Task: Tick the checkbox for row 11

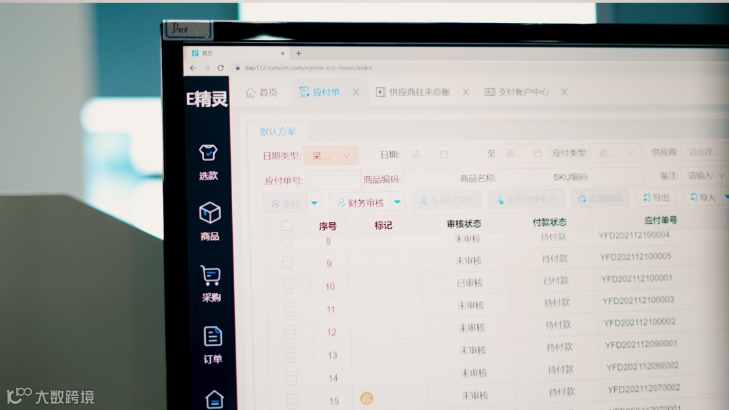Action: (289, 309)
